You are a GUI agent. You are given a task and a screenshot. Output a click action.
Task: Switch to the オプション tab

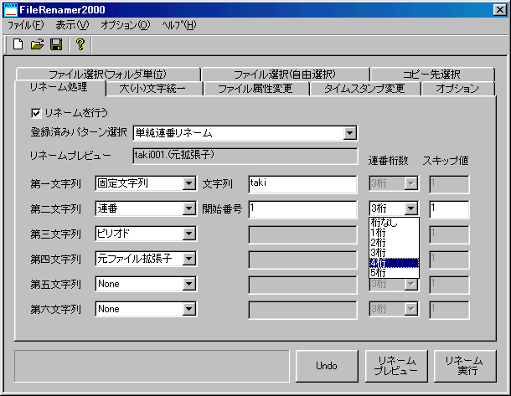pos(457,89)
